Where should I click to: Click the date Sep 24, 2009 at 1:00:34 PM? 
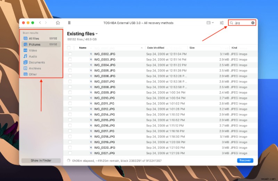166,92
